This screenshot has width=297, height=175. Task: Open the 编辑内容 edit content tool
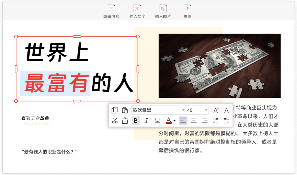(111, 12)
